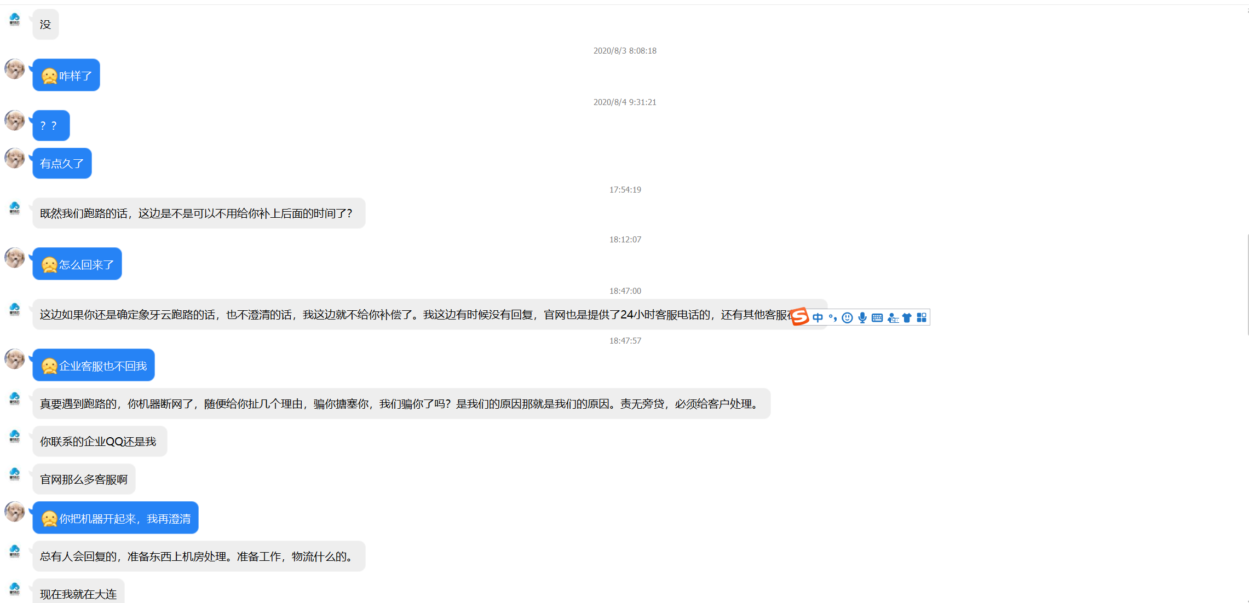
Task: Click the '现在我就在大连' message bubble
Action: pos(78,593)
